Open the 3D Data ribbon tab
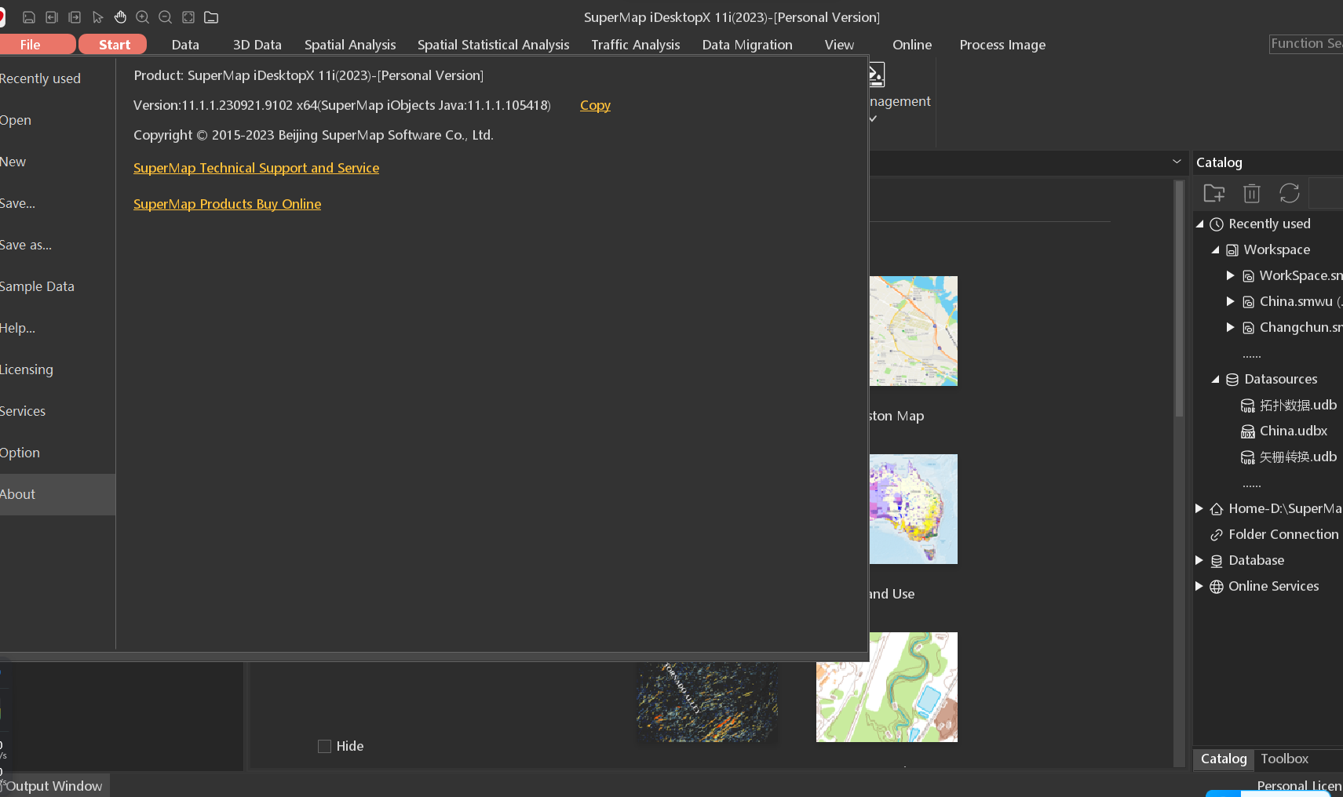The width and height of the screenshot is (1343, 797). point(257,45)
